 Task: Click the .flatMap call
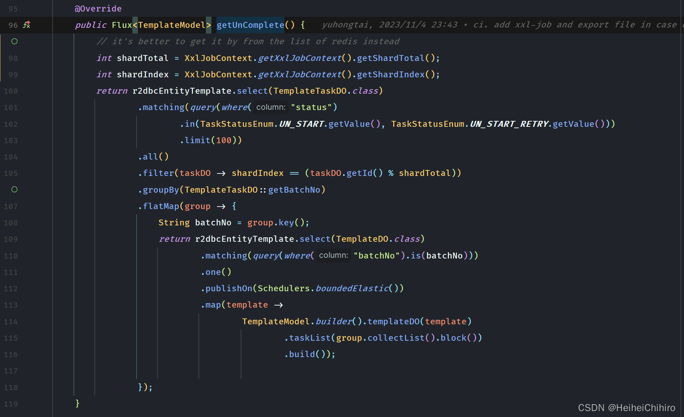(x=159, y=206)
